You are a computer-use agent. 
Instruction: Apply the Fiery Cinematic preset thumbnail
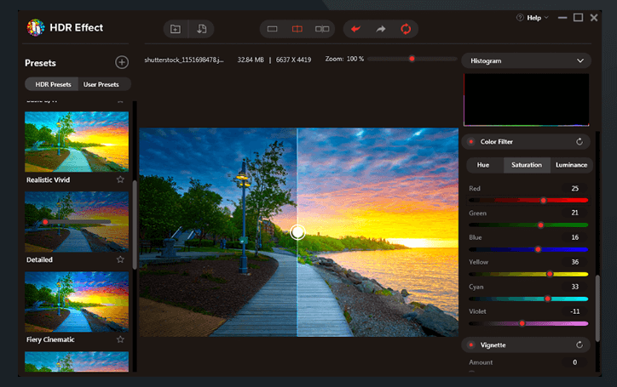(x=77, y=302)
